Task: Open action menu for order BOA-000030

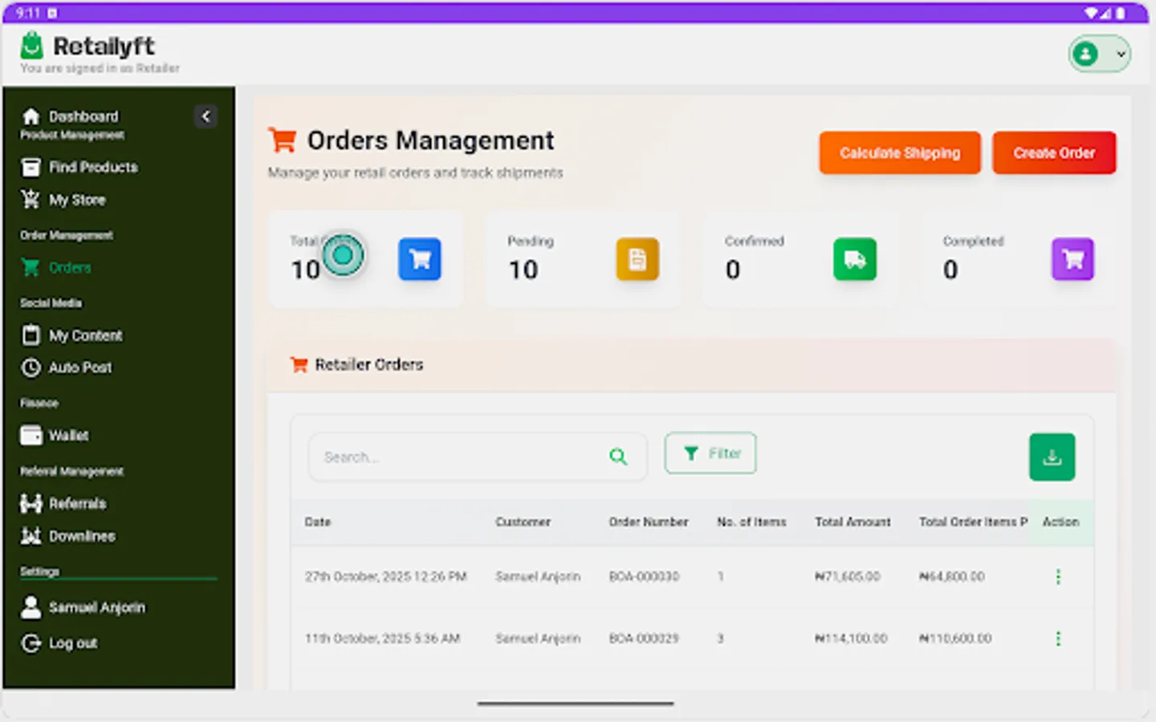Action: coord(1058,577)
